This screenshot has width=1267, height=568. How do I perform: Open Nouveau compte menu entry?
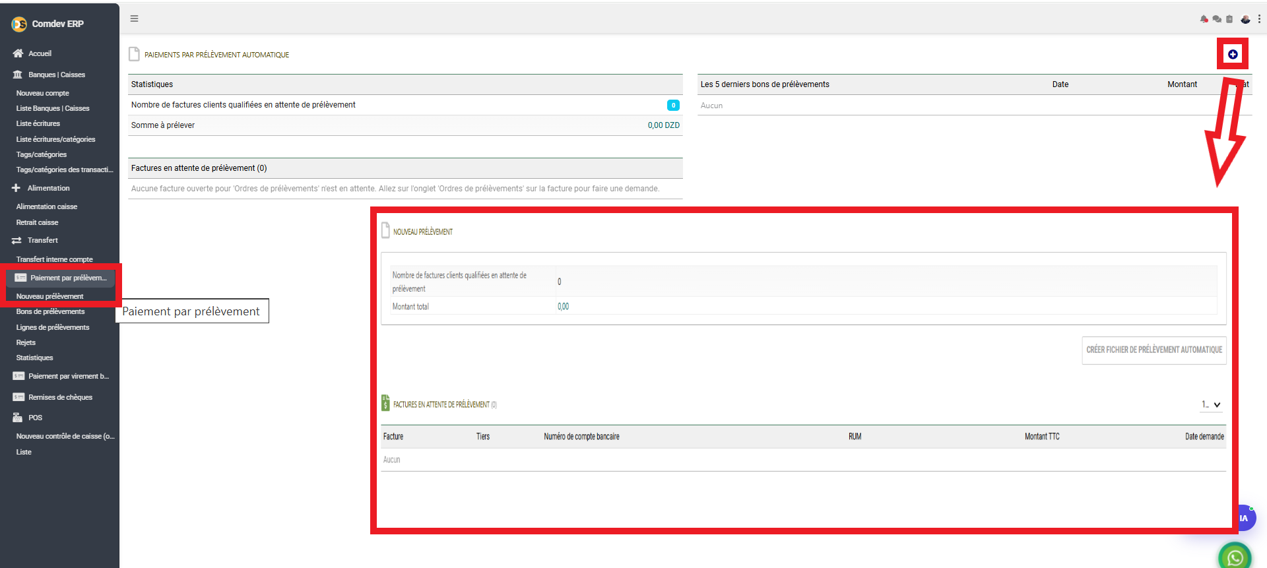tap(43, 93)
